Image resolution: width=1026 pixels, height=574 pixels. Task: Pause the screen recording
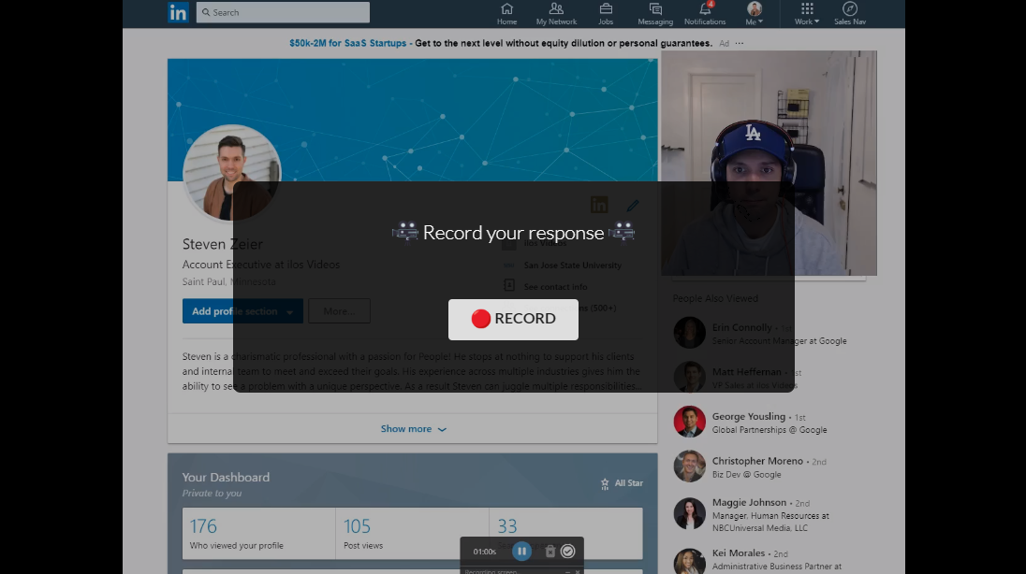click(x=521, y=552)
